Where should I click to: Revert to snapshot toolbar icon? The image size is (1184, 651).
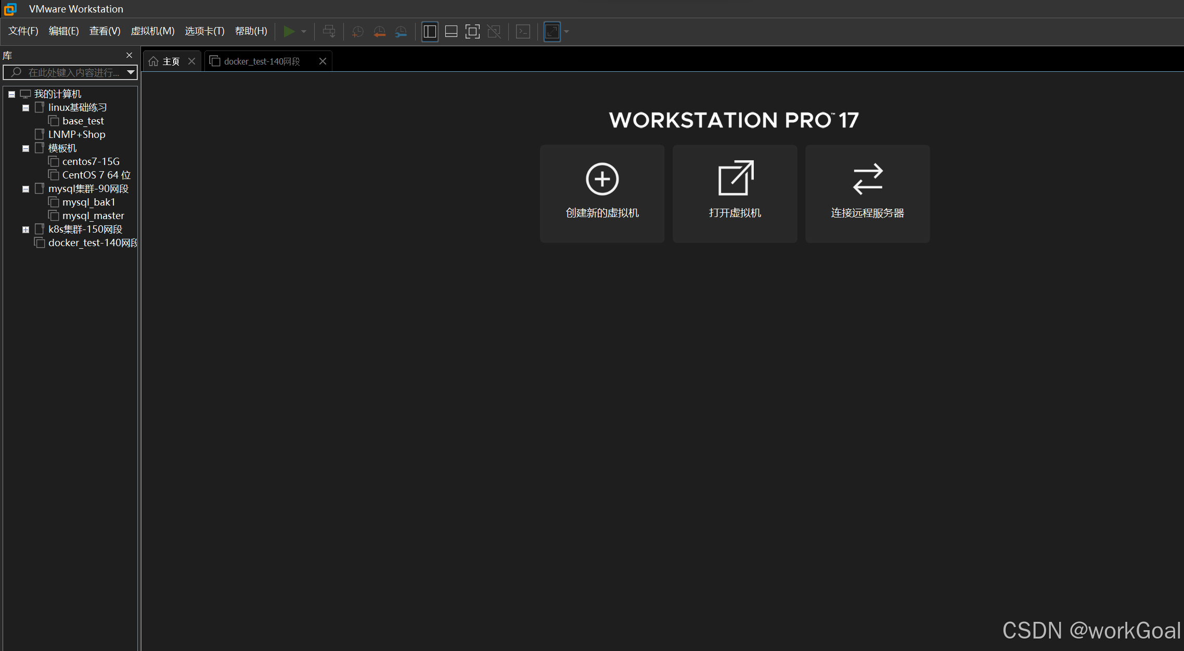379,32
